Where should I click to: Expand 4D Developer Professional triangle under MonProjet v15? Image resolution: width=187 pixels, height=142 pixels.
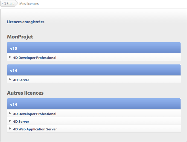(x=10, y=57)
